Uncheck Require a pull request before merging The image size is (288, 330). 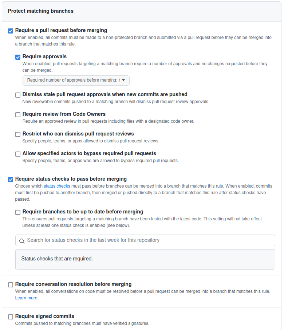pyautogui.click(x=11, y=31)
